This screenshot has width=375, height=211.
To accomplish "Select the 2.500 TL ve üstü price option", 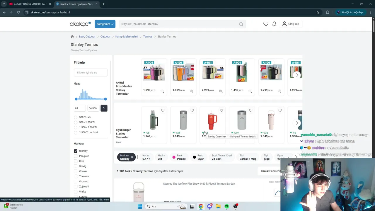I will pos(76,132).
